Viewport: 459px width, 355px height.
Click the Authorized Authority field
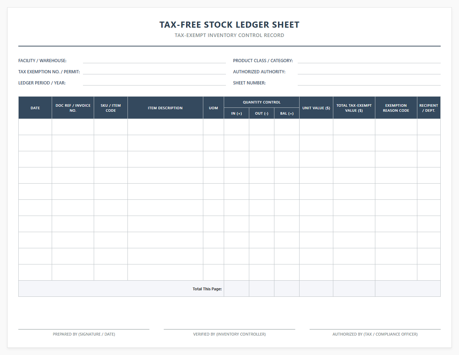point(369,72)
